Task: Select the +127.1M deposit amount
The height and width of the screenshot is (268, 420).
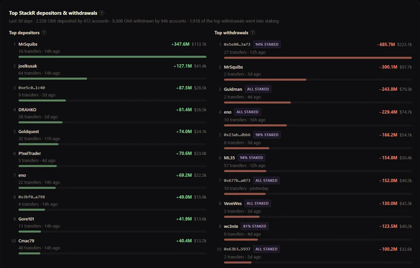Action: pyautogui.click(x=183, y=66)
